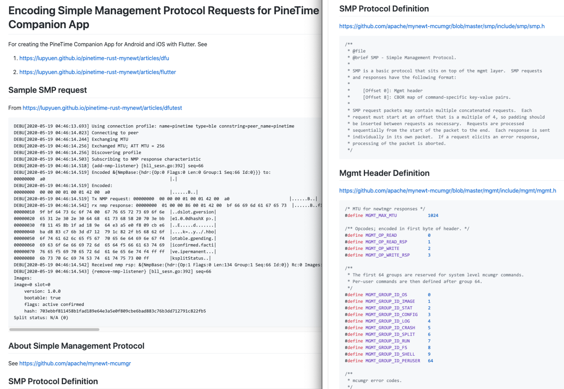Image resolution: width=564 pixels, height=389 pixels.
Task: Click the "Split status: N/A (0)" line
Action: 41,318
